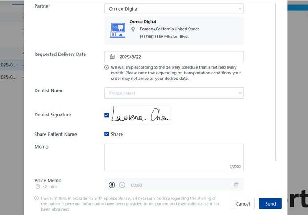This screenshot has width=308, height=215.
Task: Click the calendar icon in delivery date
Action: click(112, 57)
